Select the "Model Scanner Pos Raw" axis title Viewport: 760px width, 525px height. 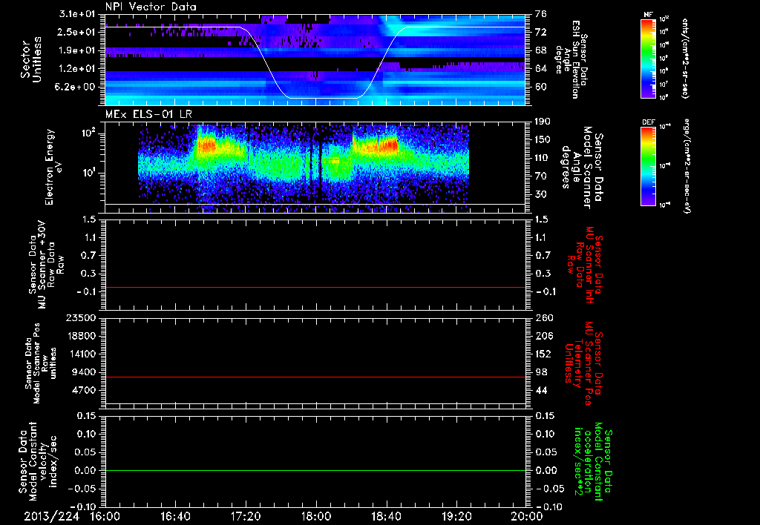(41, 363)
